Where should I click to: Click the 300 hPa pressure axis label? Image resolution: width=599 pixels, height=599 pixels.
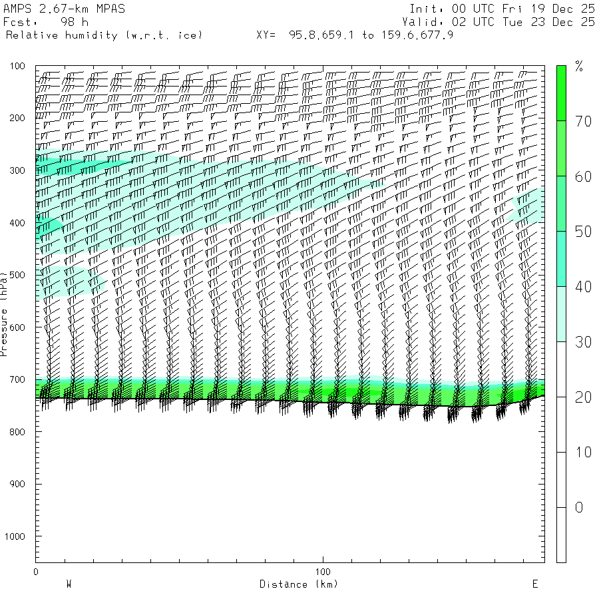(17, 170)
